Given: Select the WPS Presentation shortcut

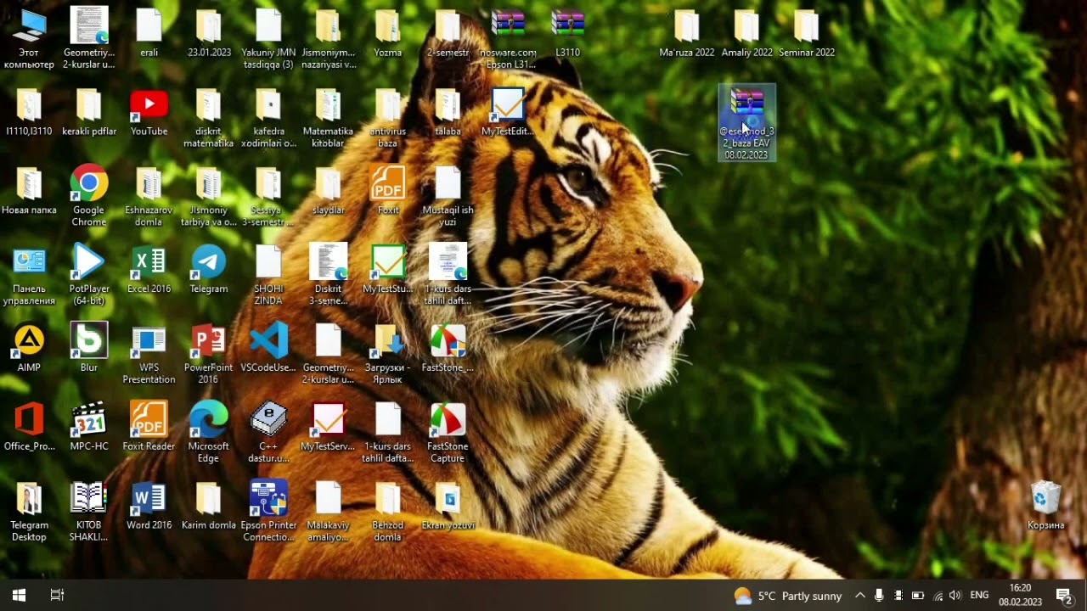Looking at the screenshot, I should [x=149, y=355].
